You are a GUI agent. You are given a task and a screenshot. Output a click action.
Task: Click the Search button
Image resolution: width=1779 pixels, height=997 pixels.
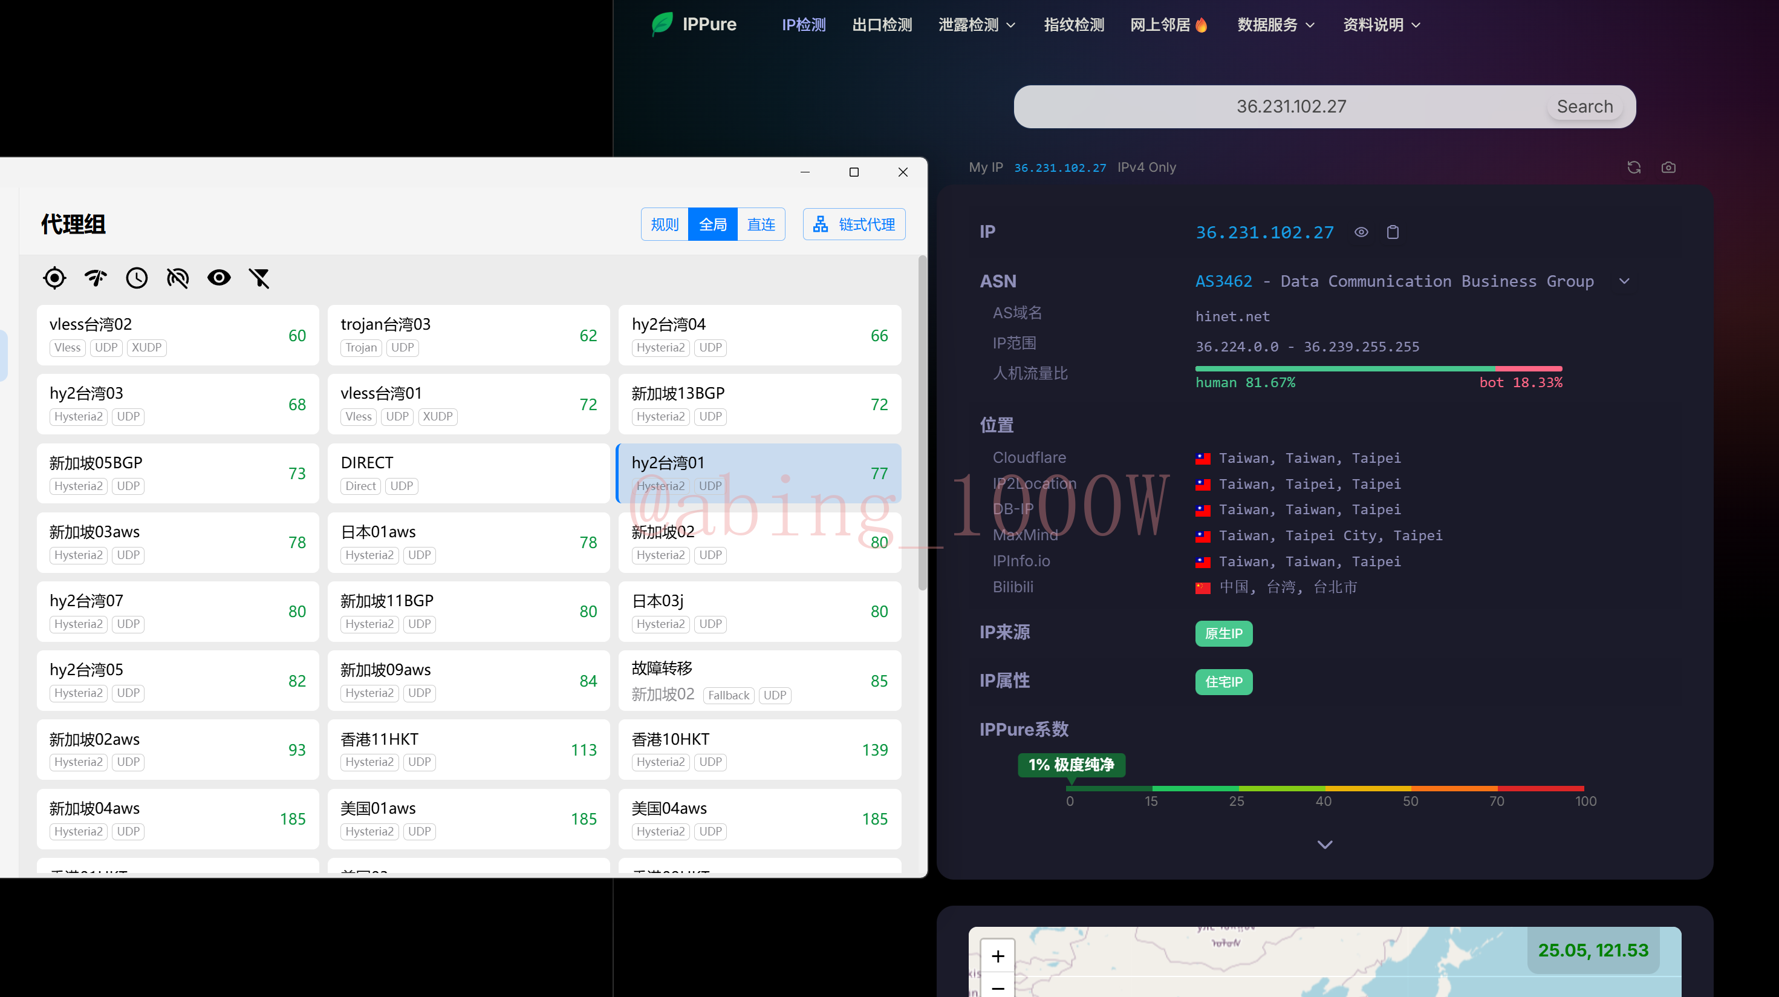click(x=1585, y=106)
